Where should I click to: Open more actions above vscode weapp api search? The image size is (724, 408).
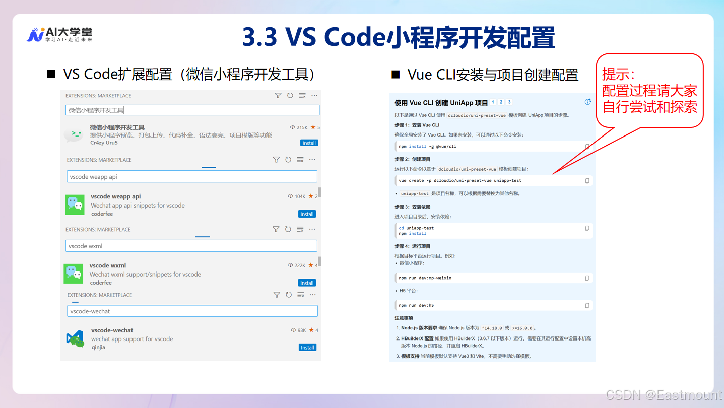(312, 160)
